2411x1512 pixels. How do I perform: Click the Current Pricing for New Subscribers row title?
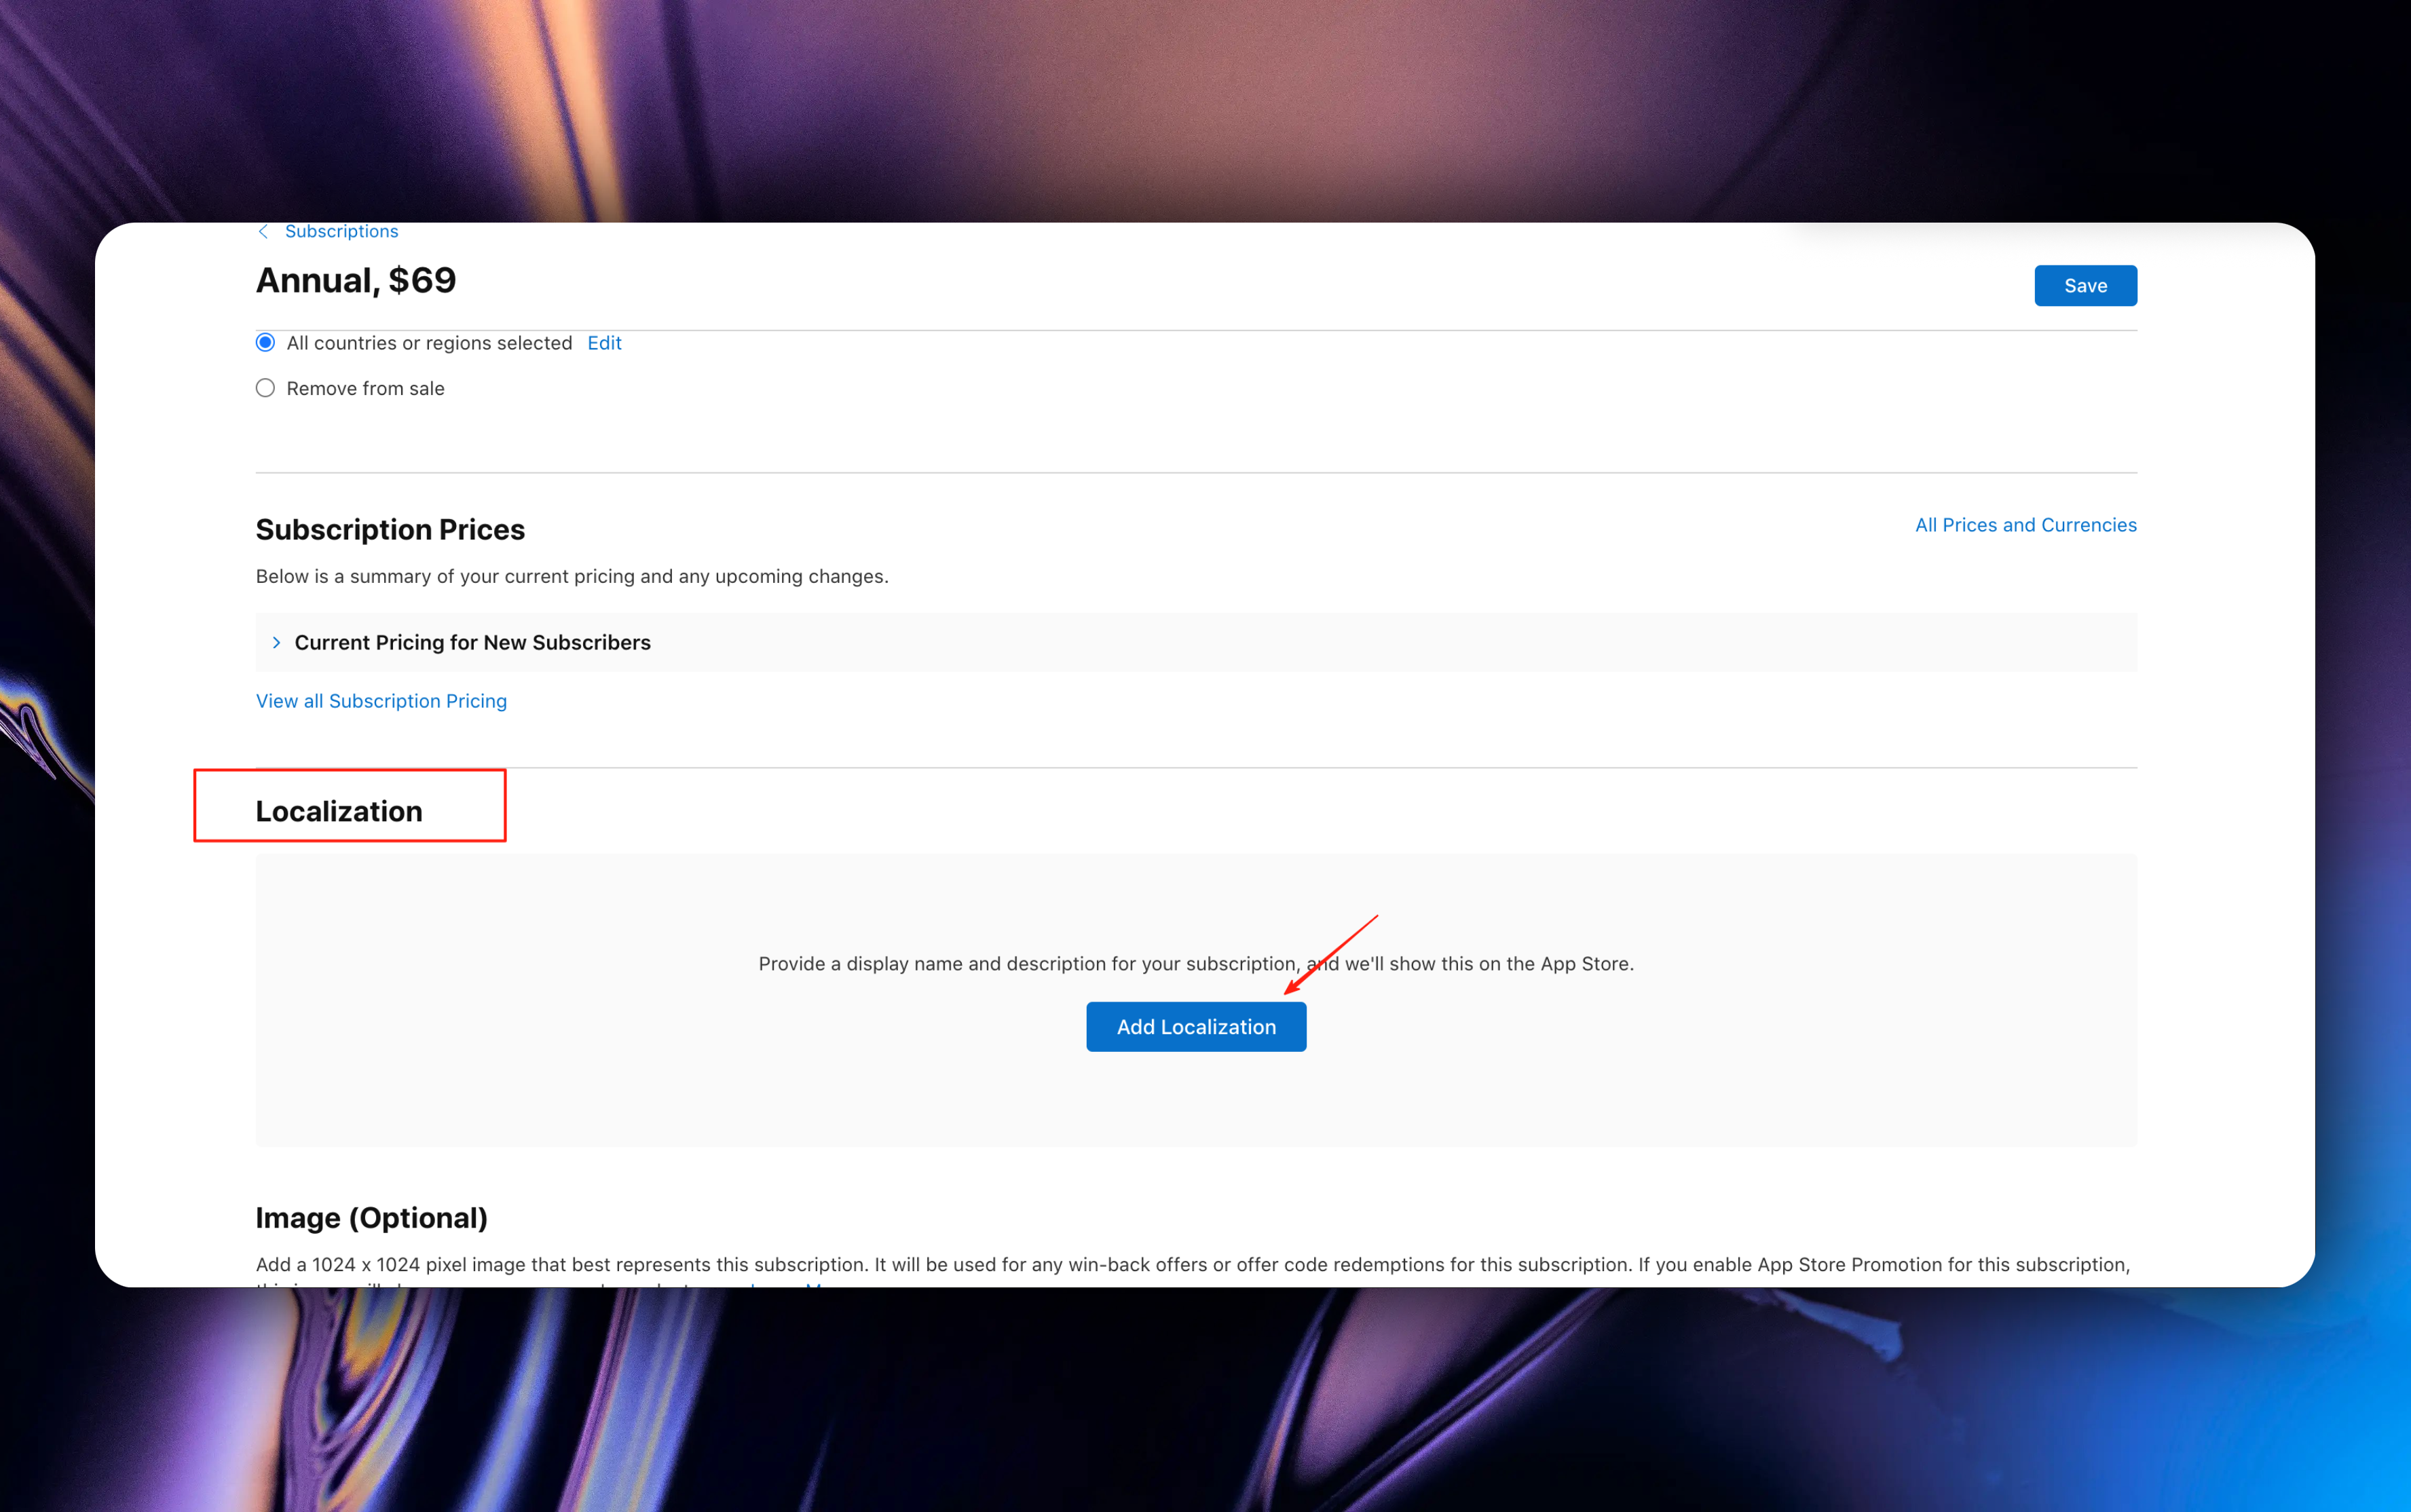(472, 642)
